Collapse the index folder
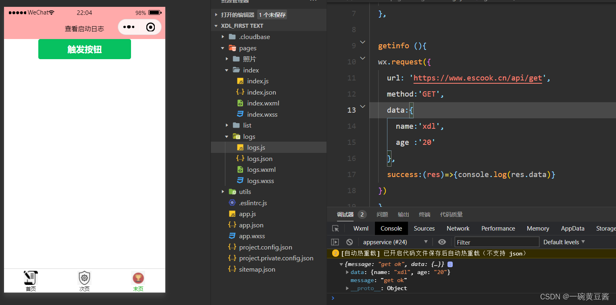Screen dimensions: 616x305 227,70
